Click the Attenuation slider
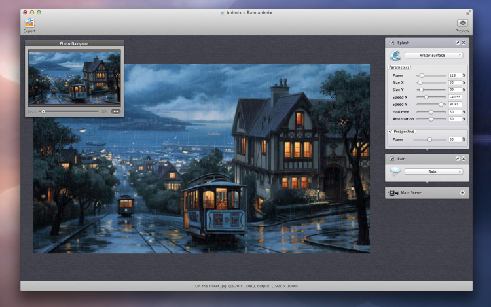 click(x=431, y=119)
